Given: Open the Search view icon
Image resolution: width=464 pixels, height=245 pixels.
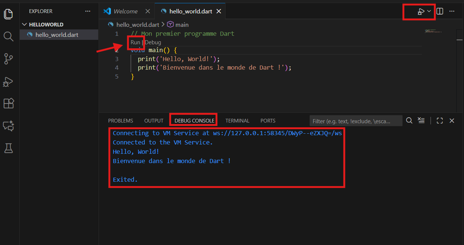Looking at the screenshot, I should 8,36.
